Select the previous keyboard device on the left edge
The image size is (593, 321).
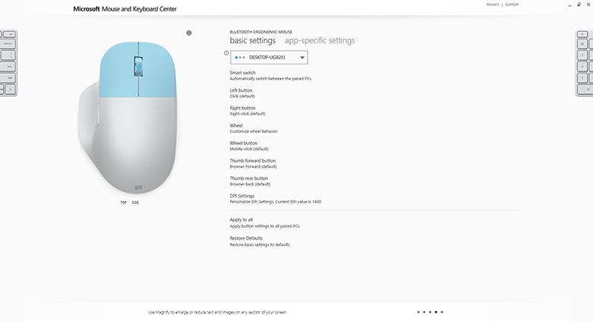coord(8,63)
